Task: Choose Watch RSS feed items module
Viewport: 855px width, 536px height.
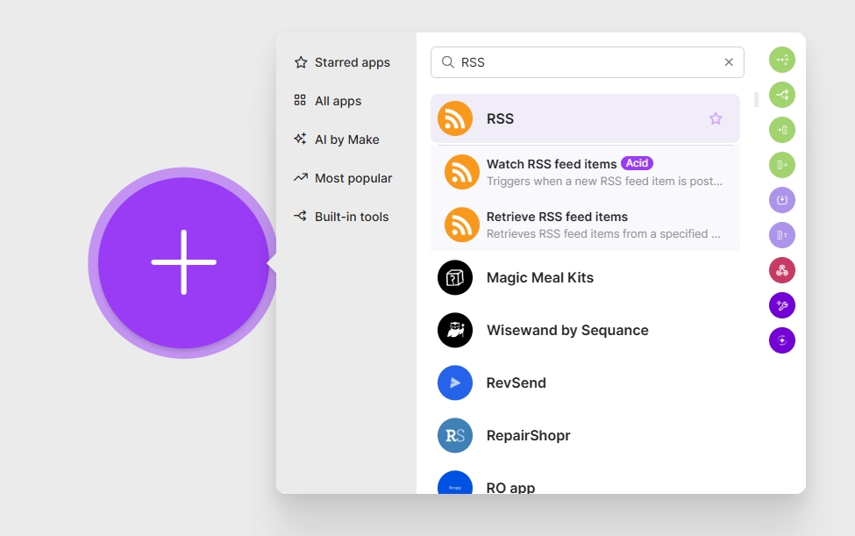Action: (x=585, y=172)
